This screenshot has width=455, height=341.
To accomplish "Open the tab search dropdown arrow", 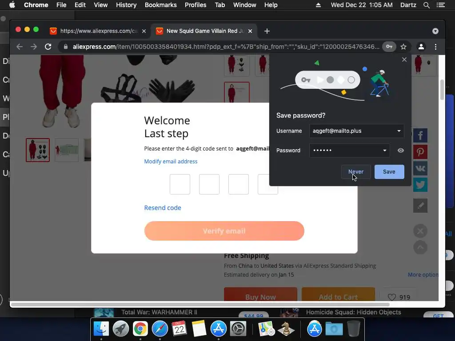I will click(x=435, y=31).
